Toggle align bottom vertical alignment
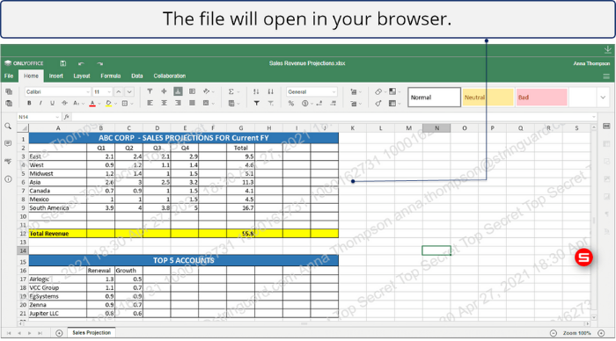Image resolution: width=616 pixels, height=341 pixels. (x=178, y=91)
